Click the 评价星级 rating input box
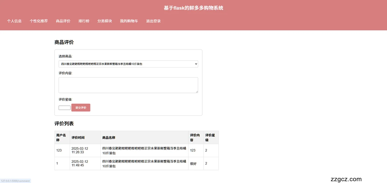The image size is (387, 183). (x=64, y=108)
